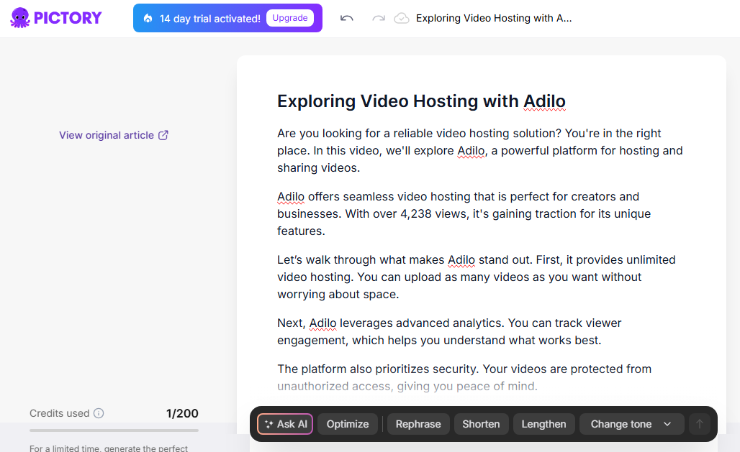Image resolution: width=740 pixels, height=452 pixels.
Task: Click the Pictory octopus logo
Action: (55, 18)
